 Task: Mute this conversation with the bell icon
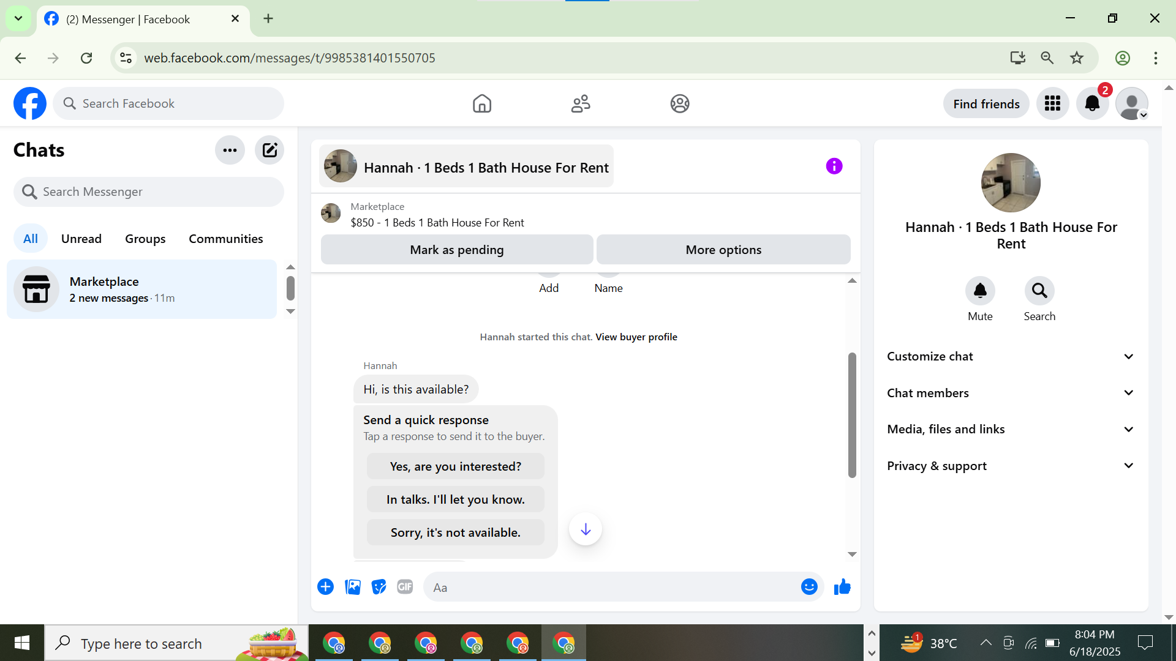point(980,291)
